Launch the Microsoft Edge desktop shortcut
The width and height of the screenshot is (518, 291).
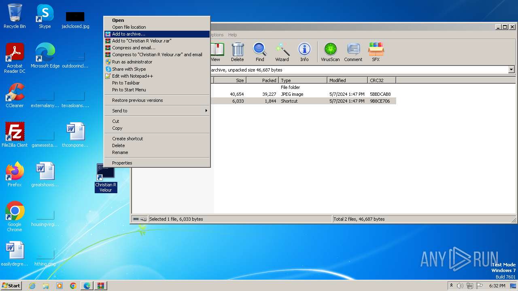pyautogui.click(x=45, y=56)
